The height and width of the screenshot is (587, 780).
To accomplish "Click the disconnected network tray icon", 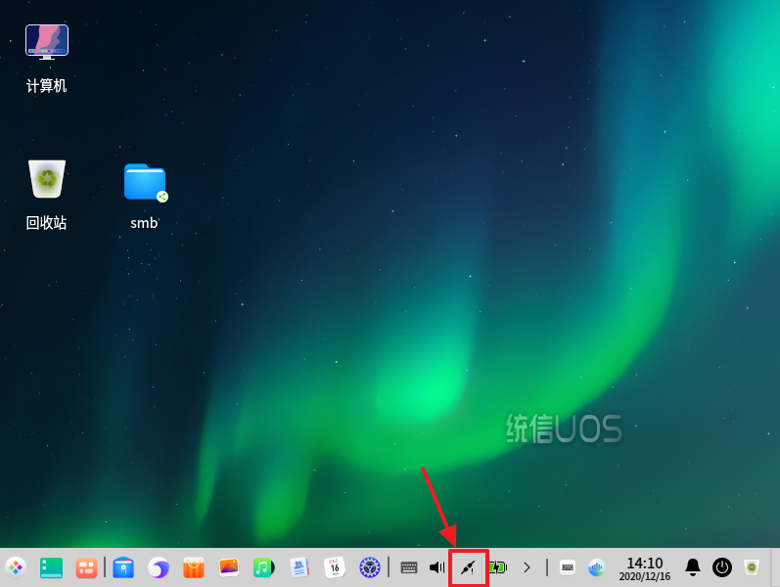I will pyautogui.click(x=468, y=566).
